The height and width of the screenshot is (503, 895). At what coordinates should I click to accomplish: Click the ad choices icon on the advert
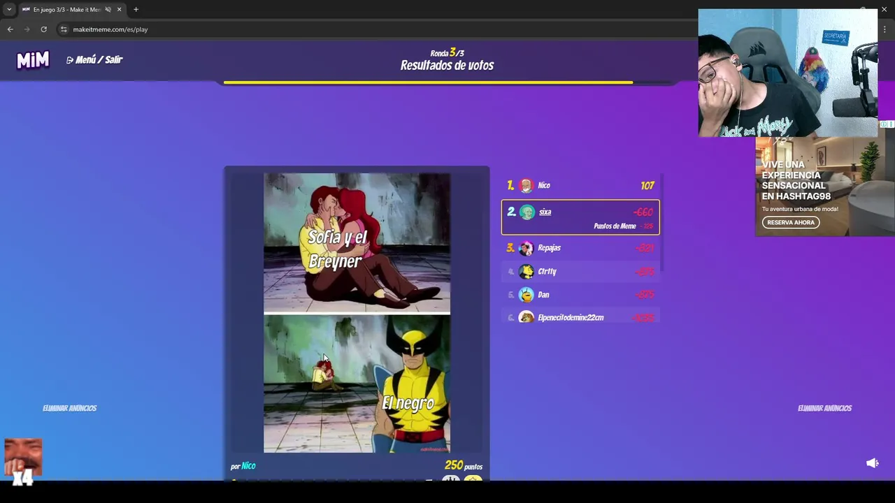(887, 124)
